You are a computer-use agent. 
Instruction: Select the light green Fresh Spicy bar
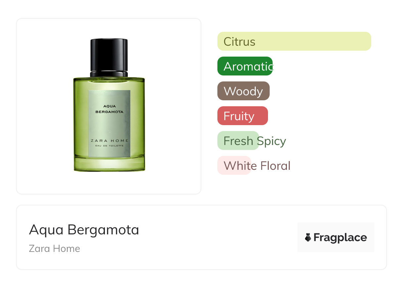point(238,141)
